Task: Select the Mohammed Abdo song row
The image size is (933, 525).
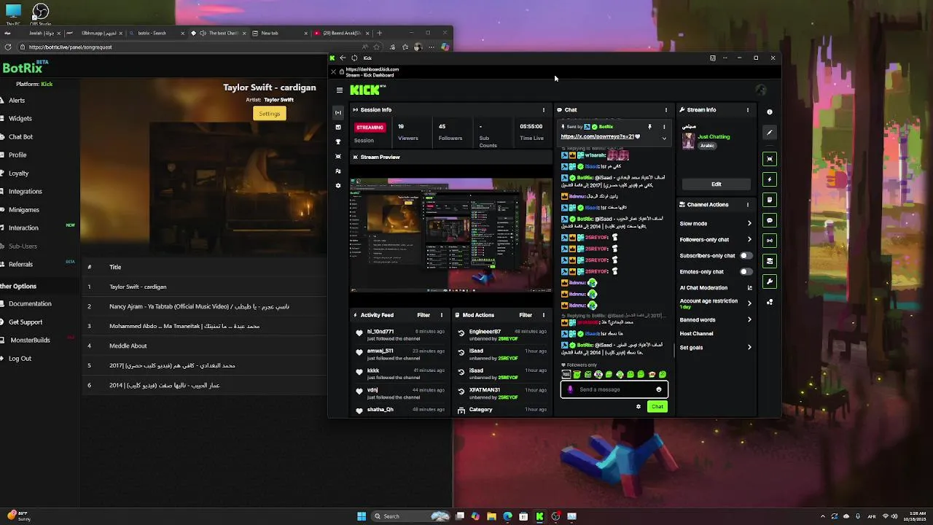Action: click(x=204, y=326)
